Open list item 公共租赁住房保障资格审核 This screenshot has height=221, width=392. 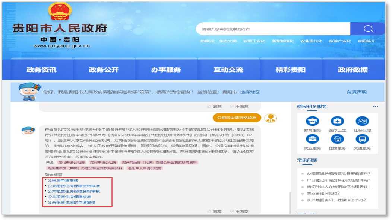click(74, 191)
